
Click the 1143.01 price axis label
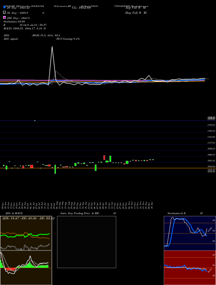[x=211, y=137]
